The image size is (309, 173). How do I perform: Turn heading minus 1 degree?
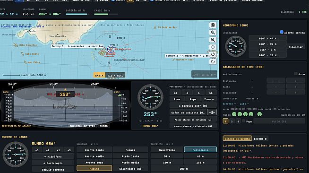pyautogui.click(x=48, y=150)
